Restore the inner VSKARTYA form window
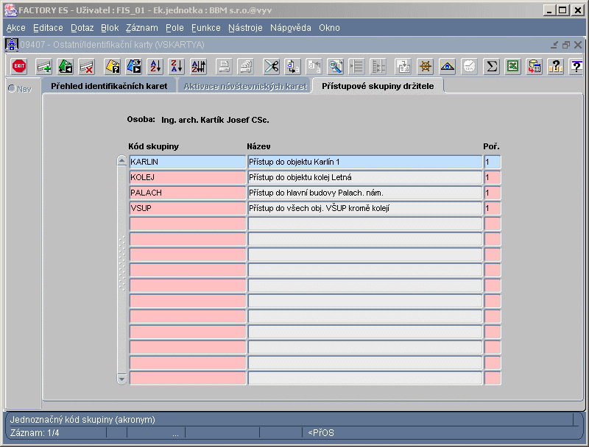The height and width of the screenshot is (447, 589). [566, 45]
